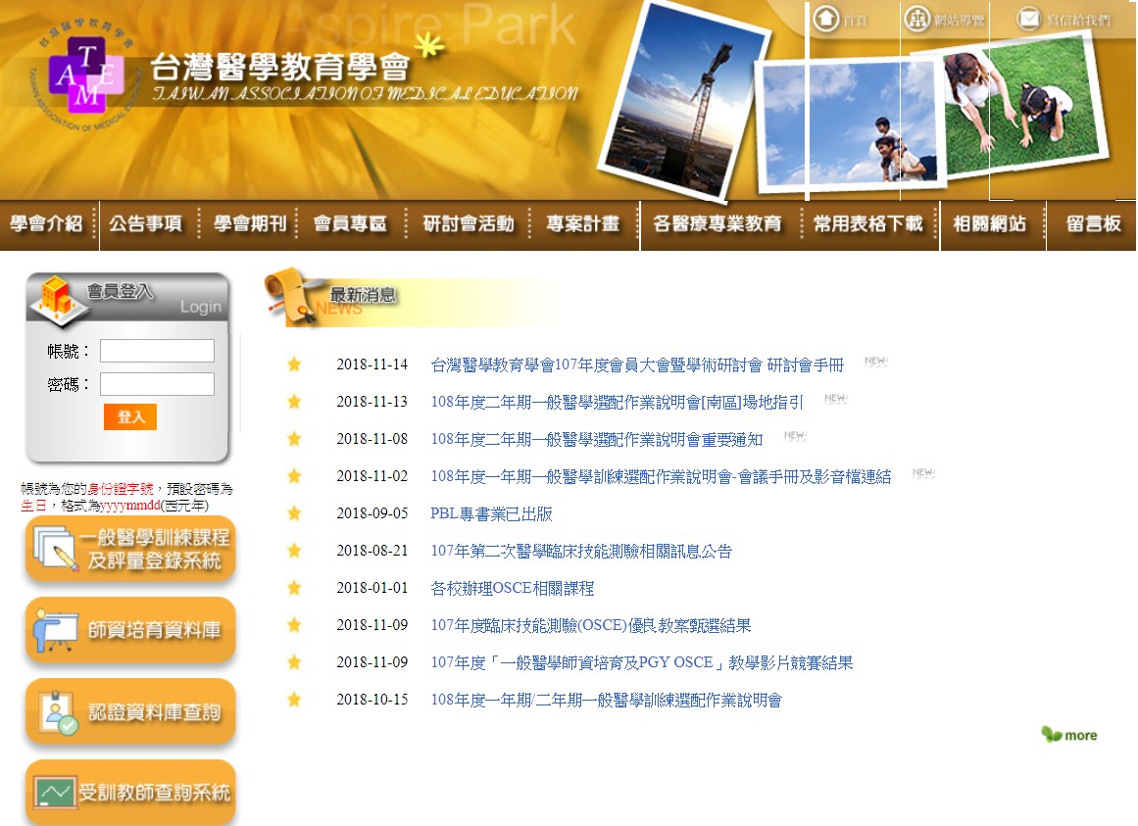Image resolution: width=1138 pixels, height=826 pixels.
Task: Focus the 帳號 account input field
Action: click(x=157, y=351)
